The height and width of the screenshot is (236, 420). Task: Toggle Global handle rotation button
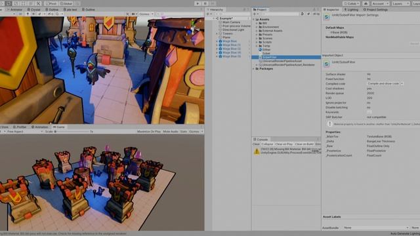click(66, 3)
